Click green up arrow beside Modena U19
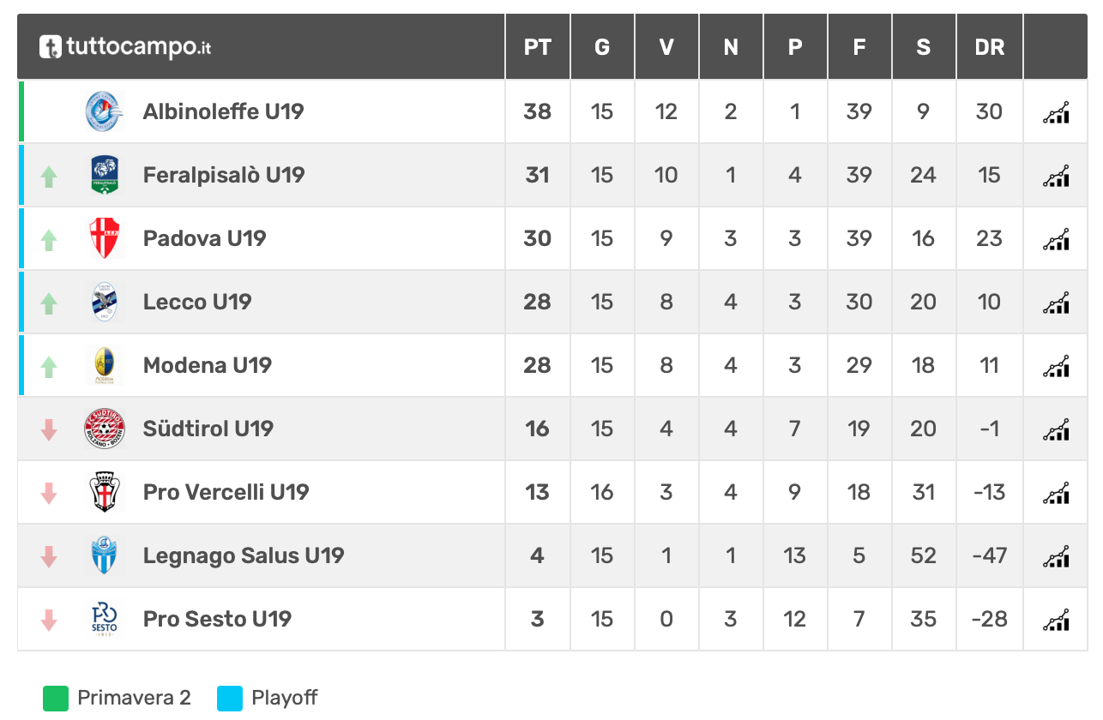 49,367
